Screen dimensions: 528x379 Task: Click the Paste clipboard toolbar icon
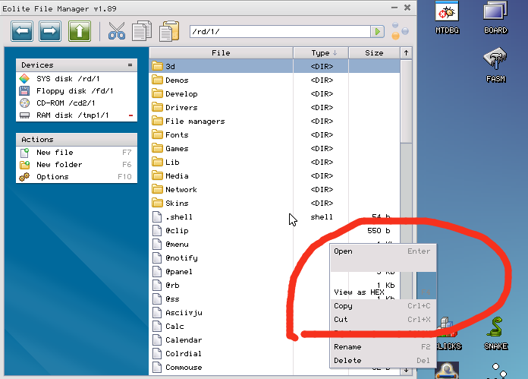(169, 31)
